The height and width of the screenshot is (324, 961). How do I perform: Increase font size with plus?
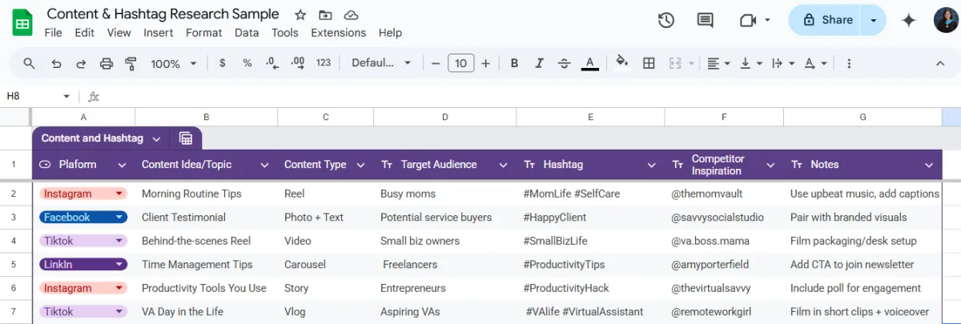486,63
